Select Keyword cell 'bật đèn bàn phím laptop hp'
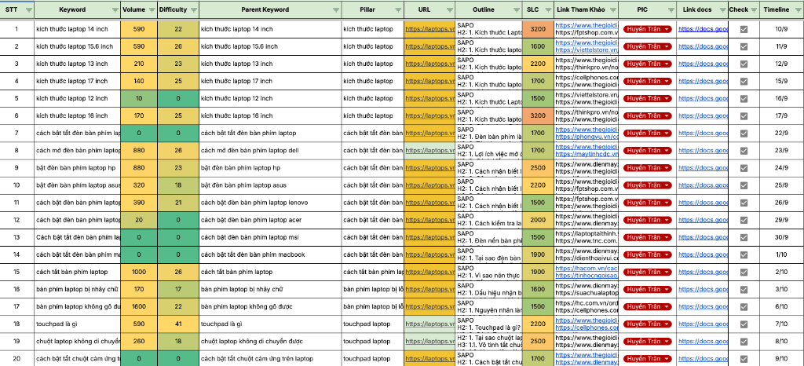 pyautogui.click(x=78, y=167)
